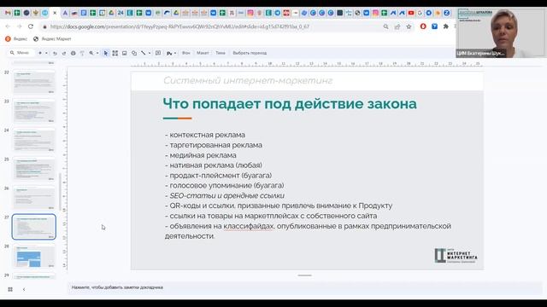
Task: Share this page from address bar
Action: [x=397, y=26]
